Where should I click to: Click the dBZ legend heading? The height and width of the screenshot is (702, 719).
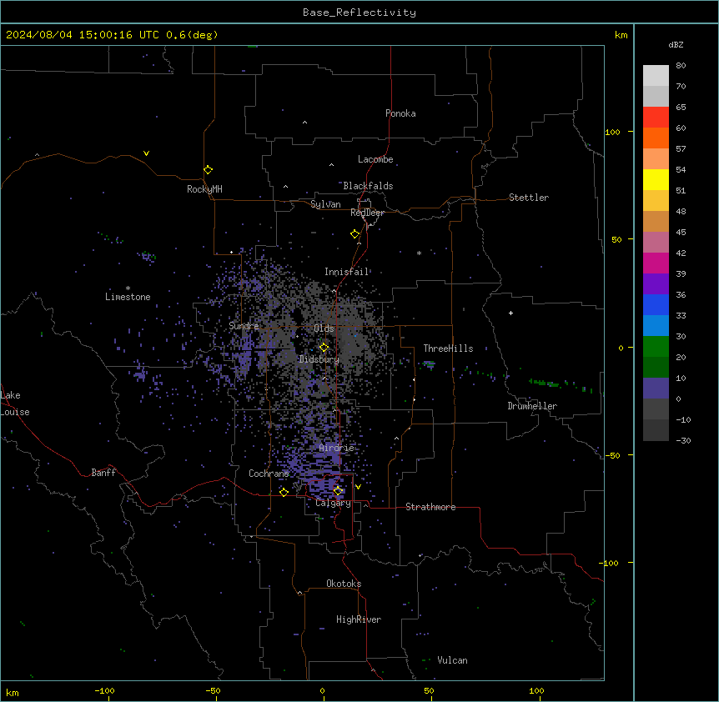(x=676, y=44)
